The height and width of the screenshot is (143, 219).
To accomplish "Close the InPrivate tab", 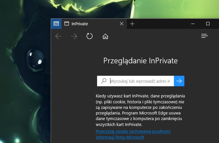I will 122,24.
